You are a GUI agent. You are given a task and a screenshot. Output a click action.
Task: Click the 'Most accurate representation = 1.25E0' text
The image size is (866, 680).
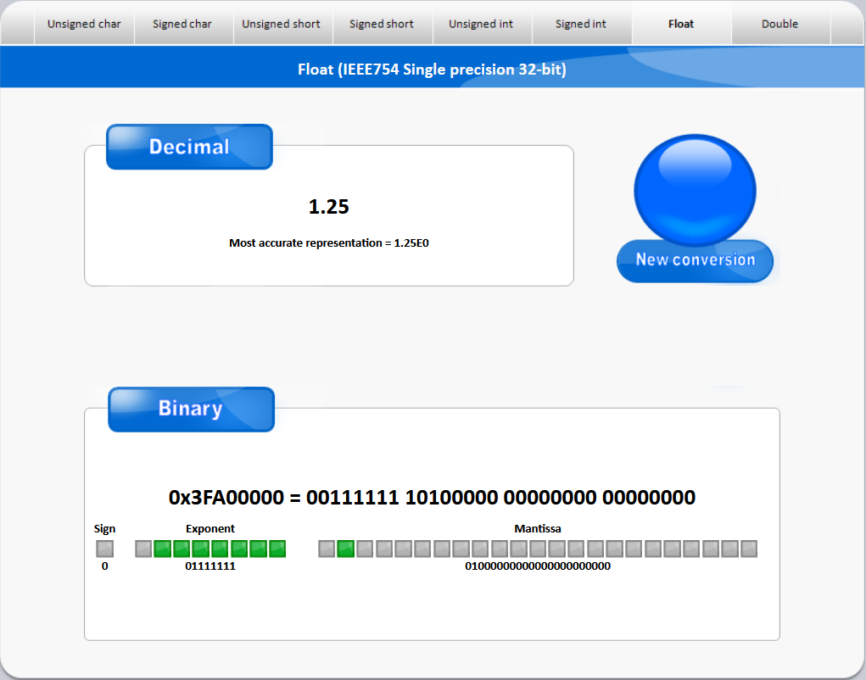tap(328, 242)
